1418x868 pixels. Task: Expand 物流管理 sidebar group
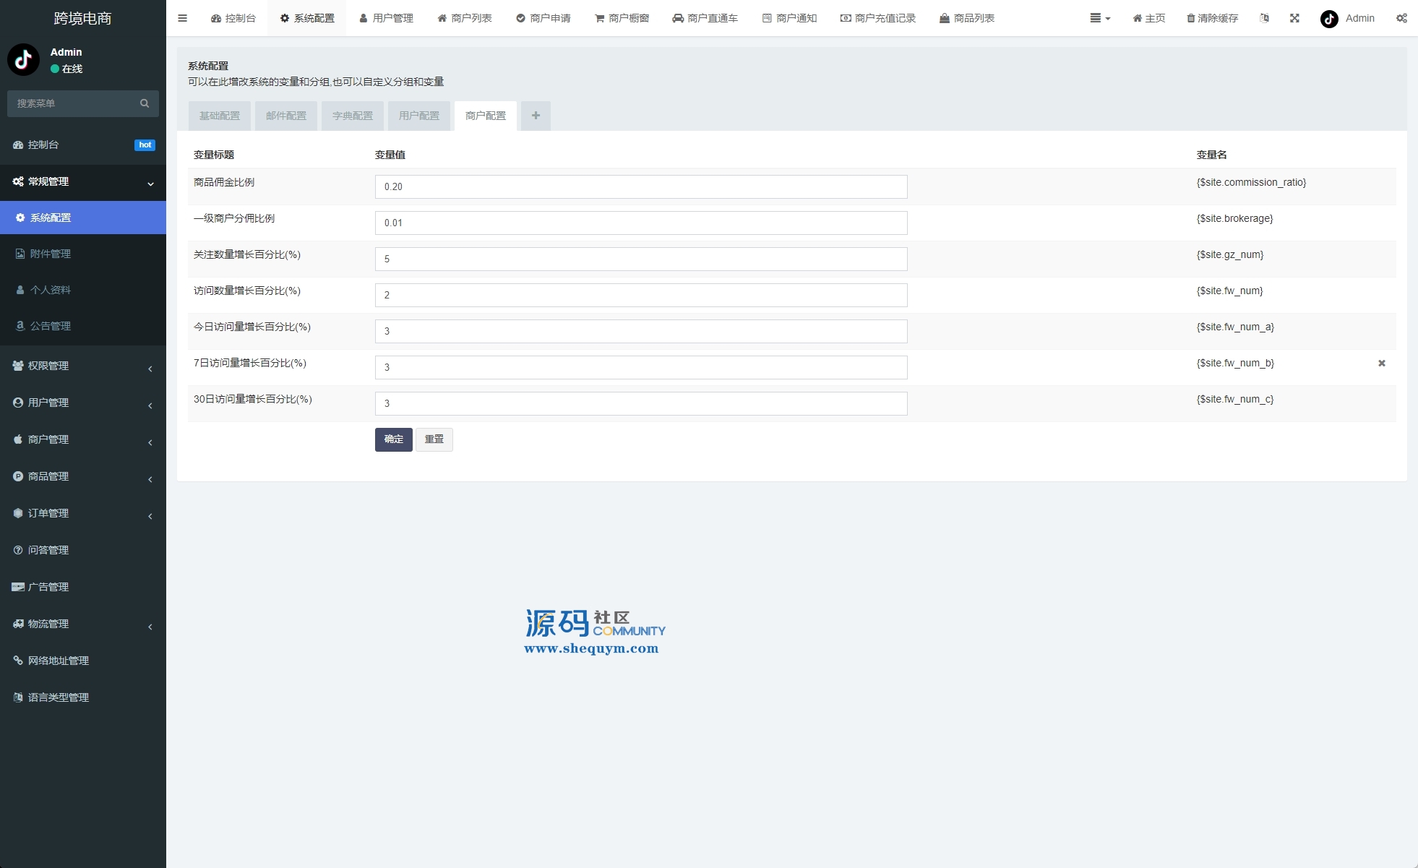click(83, 624)
